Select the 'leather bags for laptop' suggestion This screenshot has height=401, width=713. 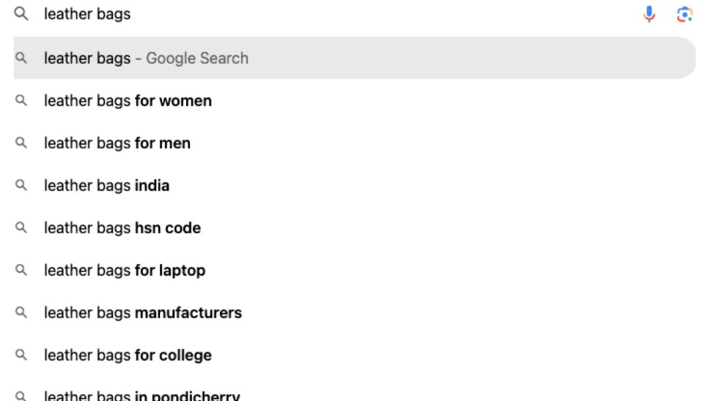(x=125, y=270)
